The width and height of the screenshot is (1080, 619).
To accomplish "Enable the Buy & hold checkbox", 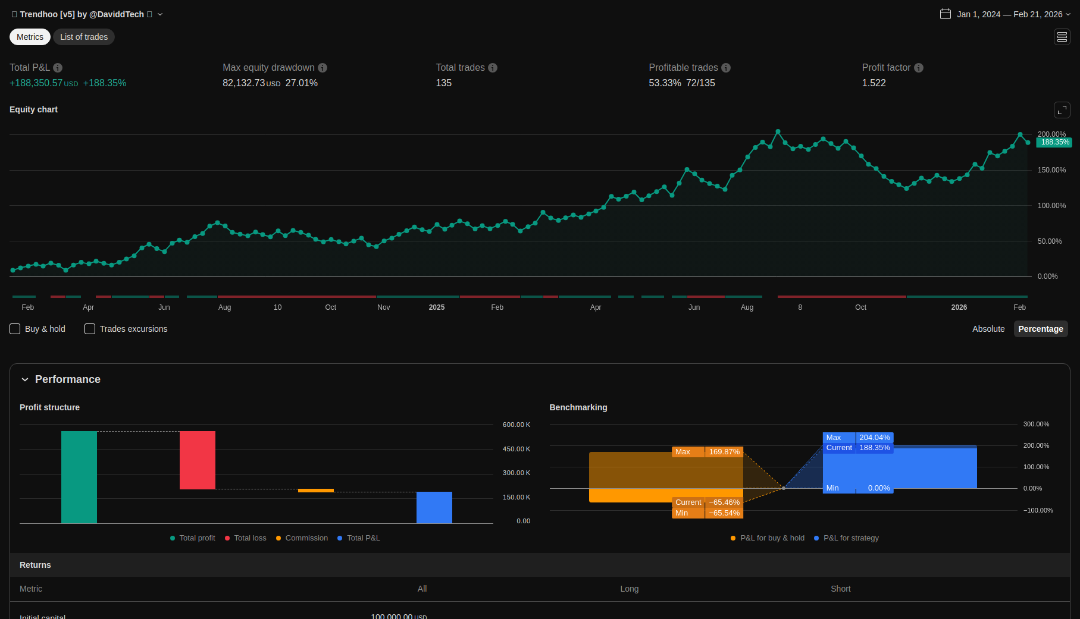I will [15, 329].
